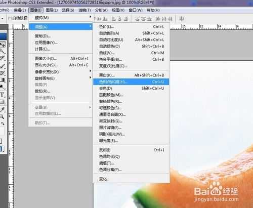Choose 亮度/对比度(C)... item
253x208 pixels.
[131, 66]
